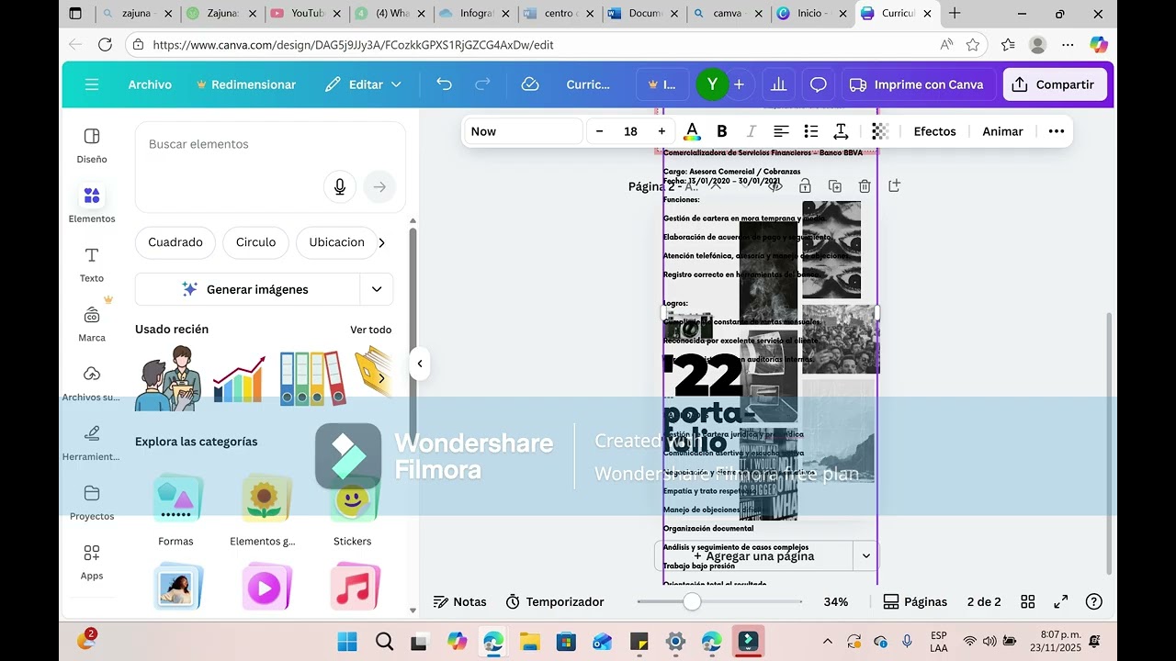This screenshot has width=1176, height=661.
Task: Open text spacing options
Action: (841, 131)
